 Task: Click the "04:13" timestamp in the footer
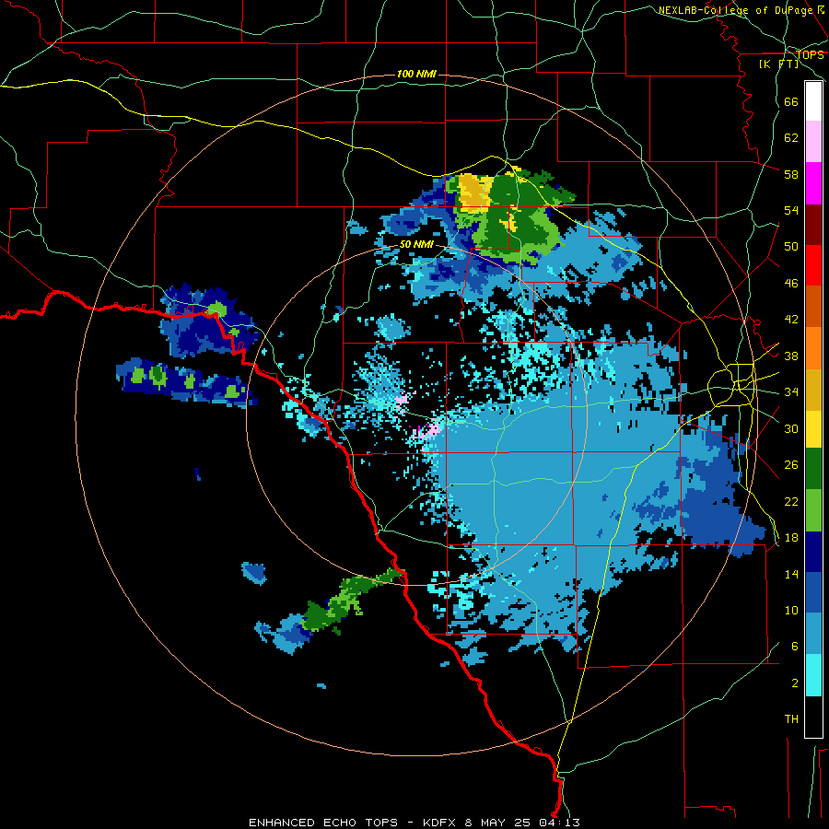click(x=559, y=823)
